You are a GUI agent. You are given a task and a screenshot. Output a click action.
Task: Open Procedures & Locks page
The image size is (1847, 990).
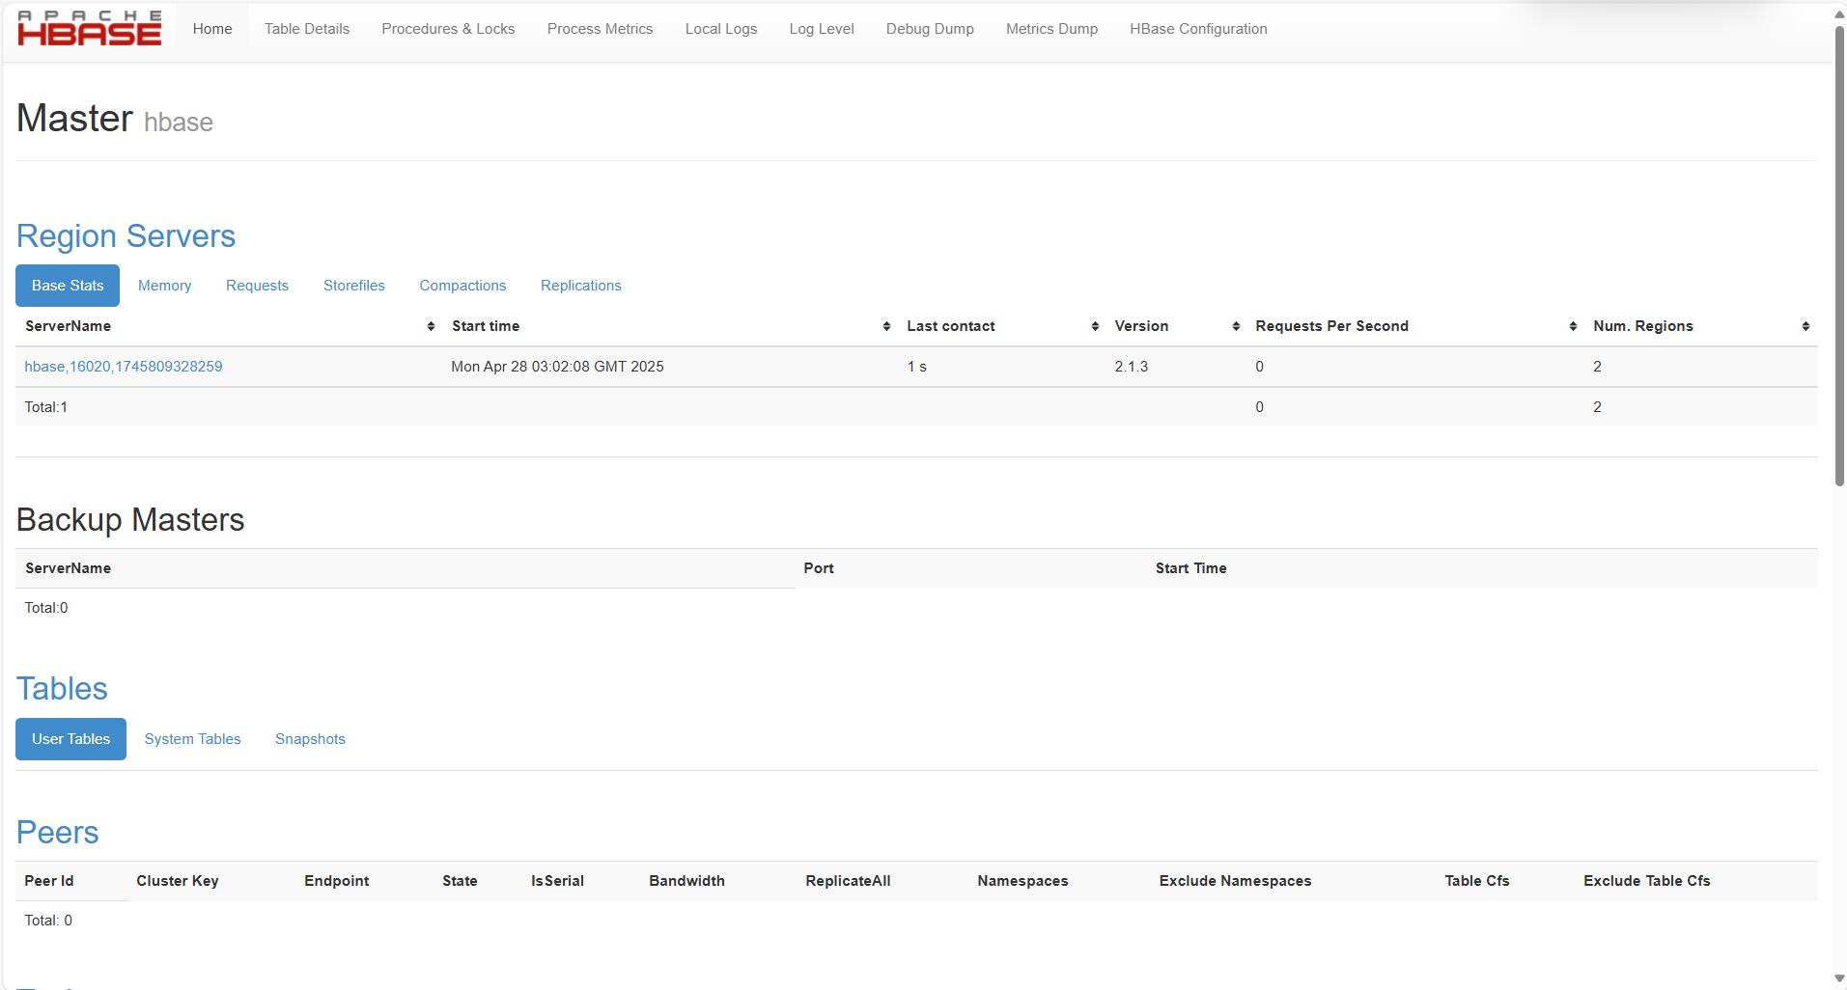pyautogui.click(x=448, y=29)
